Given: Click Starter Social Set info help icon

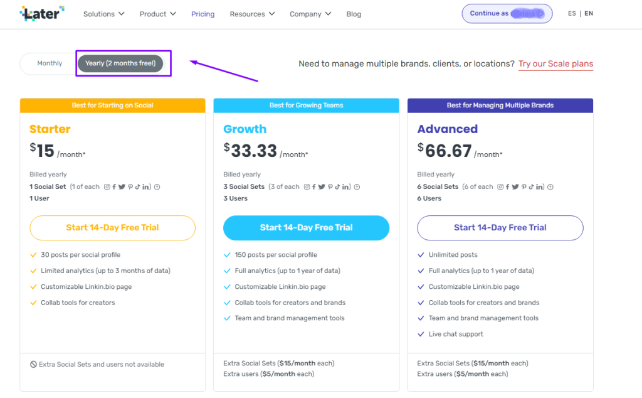Looking at the screenshot, I should tap(157, 187).
